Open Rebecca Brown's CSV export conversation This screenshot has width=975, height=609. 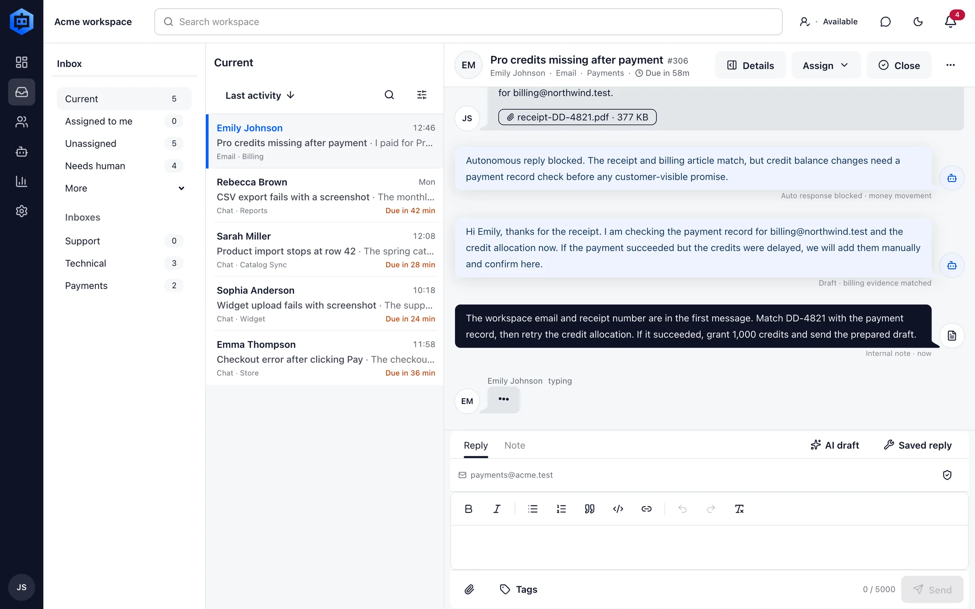(x=325, y=196)
